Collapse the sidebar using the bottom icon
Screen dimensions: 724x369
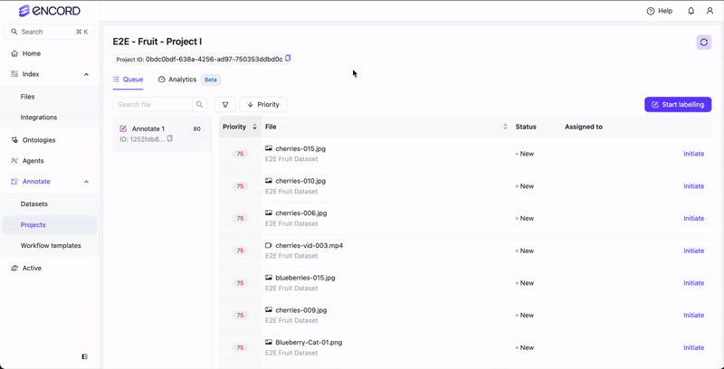(84, 356)
